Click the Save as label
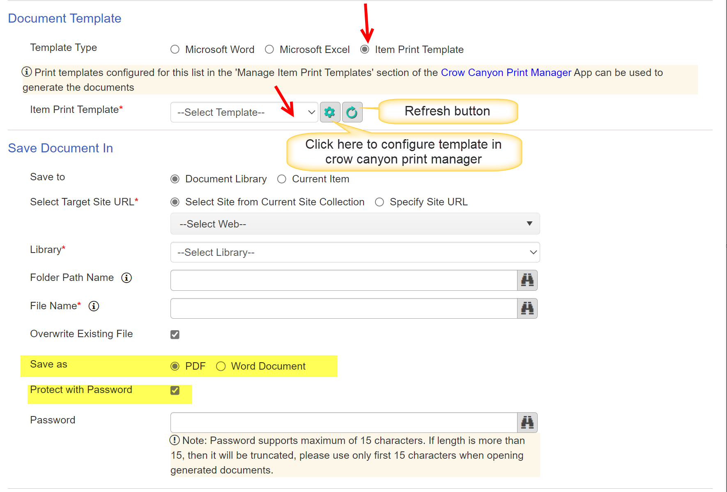The width and height of the screenshot is (727, 492). tap(48, 364)
